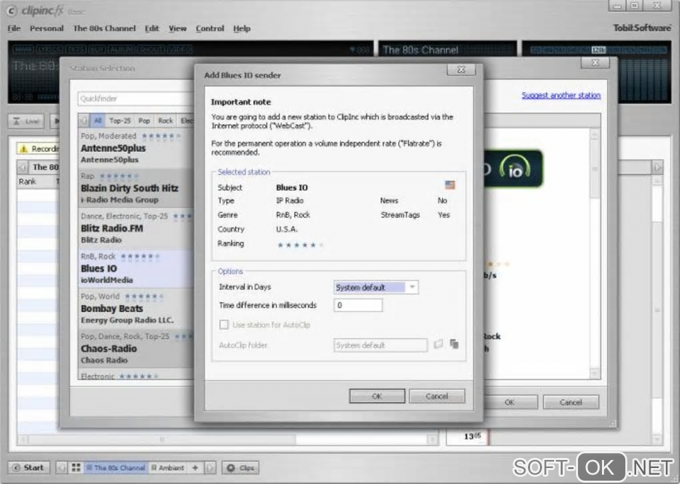The height and width of the screenshot is (484, 680).
Task: Add a new channel with the plus icon
Action: click(x=195, y=467)
